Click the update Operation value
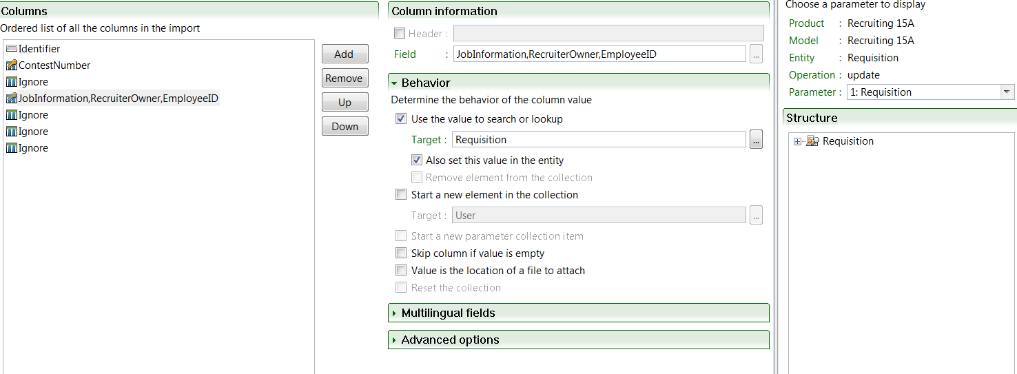The image size is (1017, 374). point(863,75)
